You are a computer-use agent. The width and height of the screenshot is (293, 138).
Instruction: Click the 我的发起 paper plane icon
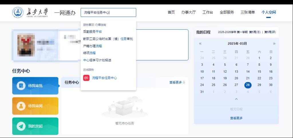pyautogui.click(x=21, y=126)
